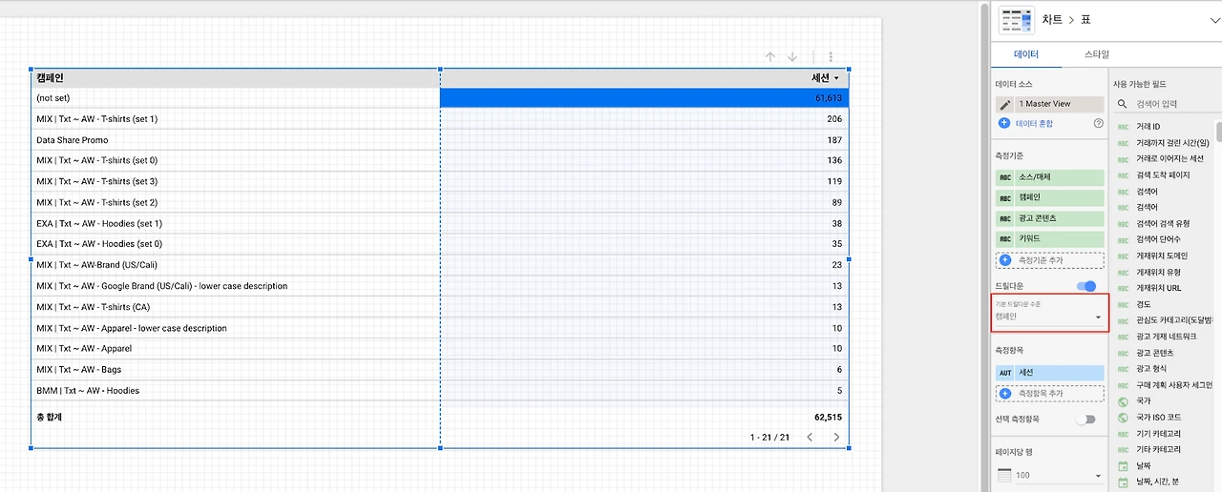Click the calendar icon beside 날짜, 시간, 분

point(1123,482)
